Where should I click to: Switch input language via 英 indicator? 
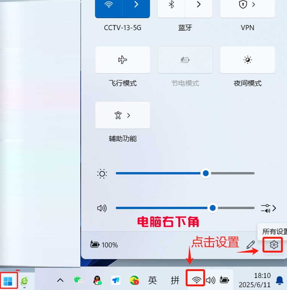pyautogui.click(x=153, y=280)
